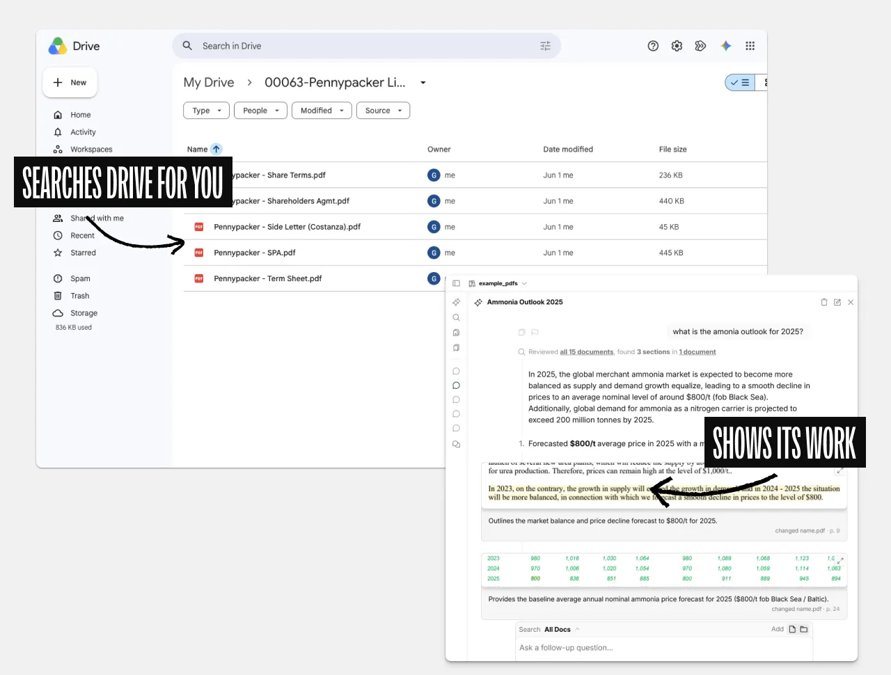Image resolution: width=891 pixels, height=675 pixels.
Task: Open the Type filter dropdown
Action: click(x=206, y=111)
